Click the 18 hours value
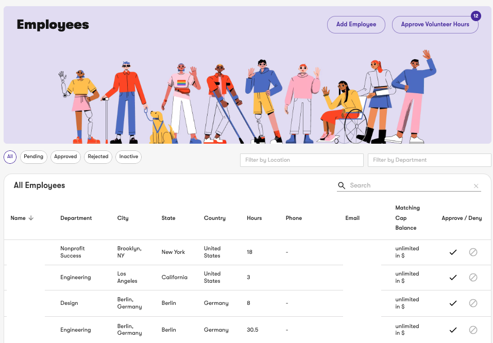The height and width of the screenshot is (343, 493). pyautogui.click(x=250, y=252)
